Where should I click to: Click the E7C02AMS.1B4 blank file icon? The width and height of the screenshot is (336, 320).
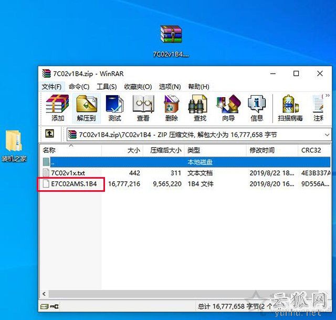click(x=46, y=184)
